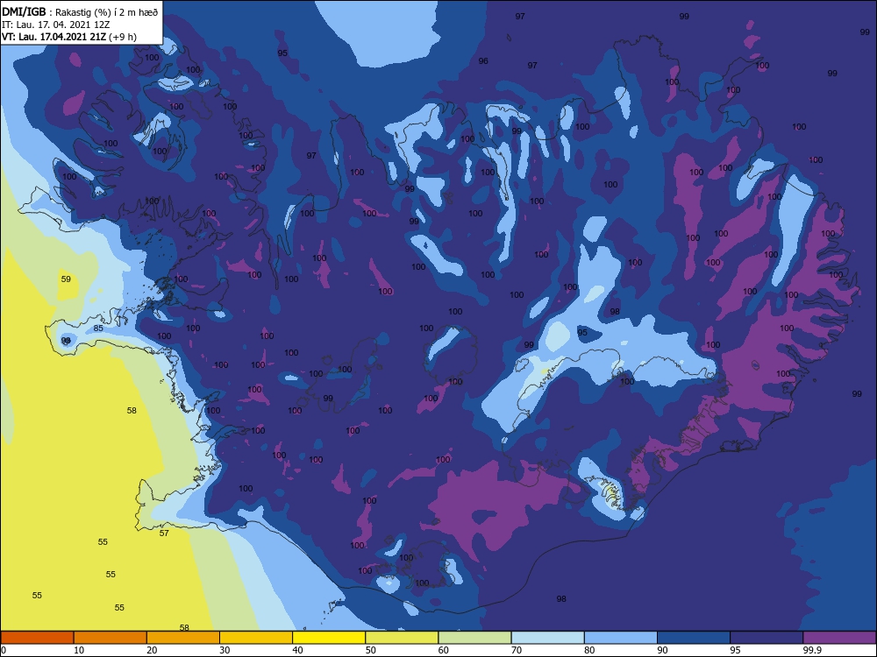This screenshot has width=877, height=657.
Task: Click the '0' legend tick label
Action: click(x=4, y=650)
